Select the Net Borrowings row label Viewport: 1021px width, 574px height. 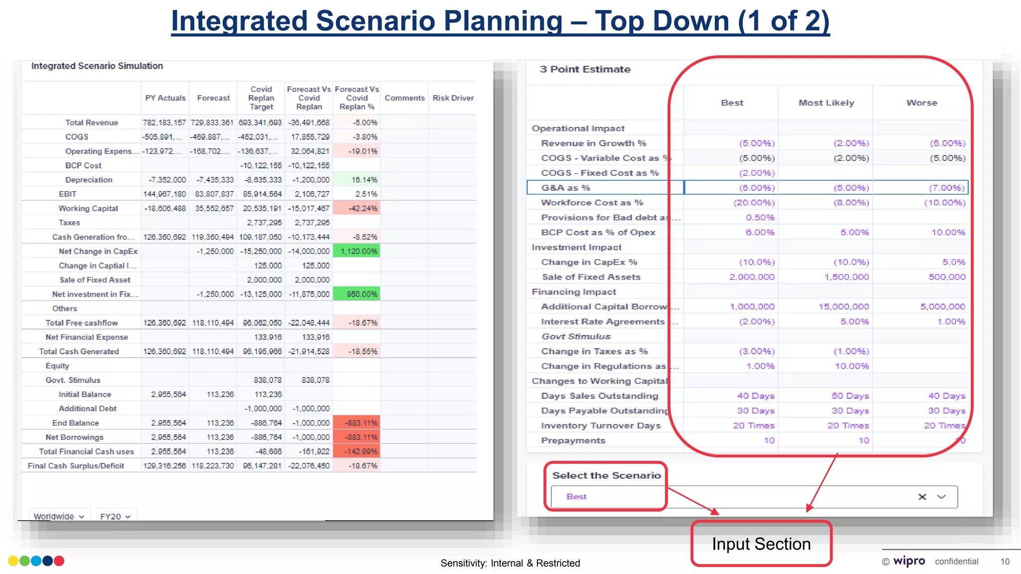pyautogui.click(x=74, y=437)
